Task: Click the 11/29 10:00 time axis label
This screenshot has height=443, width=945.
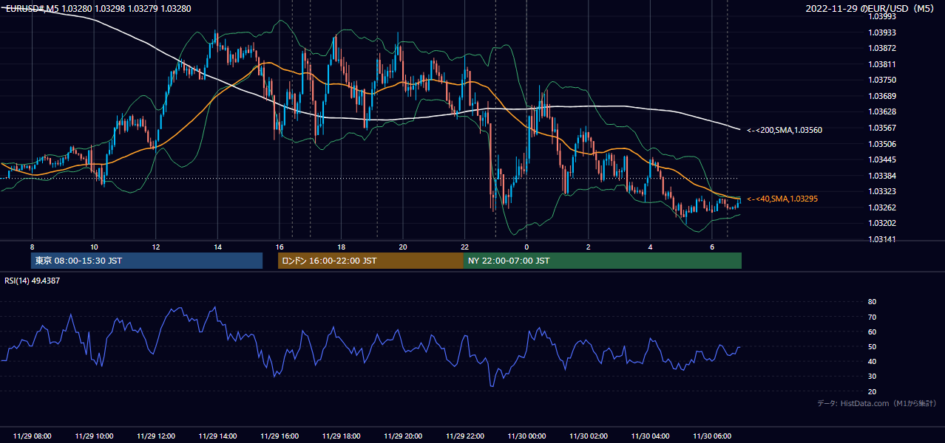Action: tap(94, 436)
